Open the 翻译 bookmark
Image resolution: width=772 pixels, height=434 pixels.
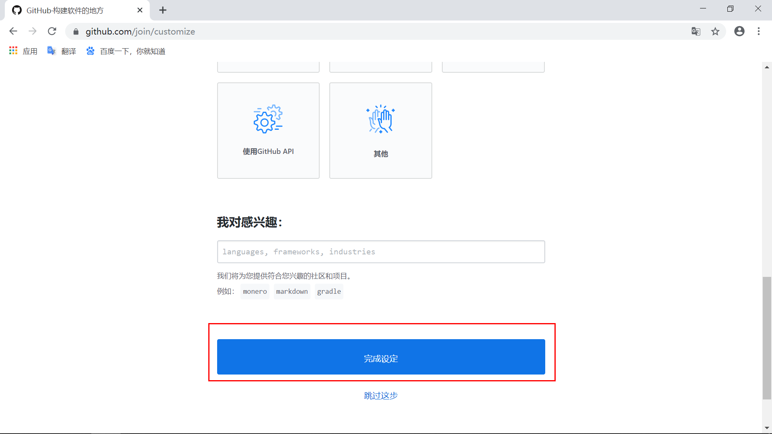(x=62, y=51)
